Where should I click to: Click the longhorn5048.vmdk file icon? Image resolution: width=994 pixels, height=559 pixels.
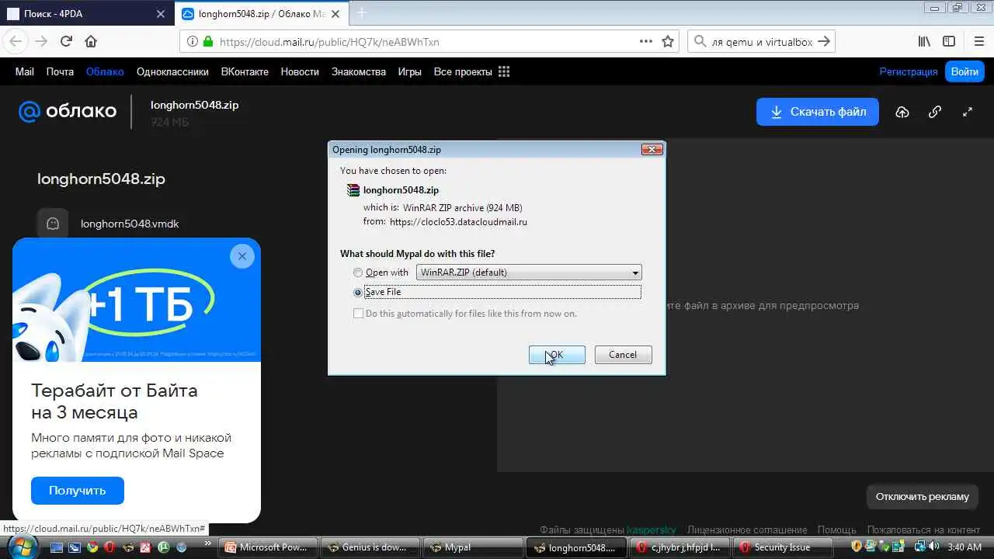[53, 224]
